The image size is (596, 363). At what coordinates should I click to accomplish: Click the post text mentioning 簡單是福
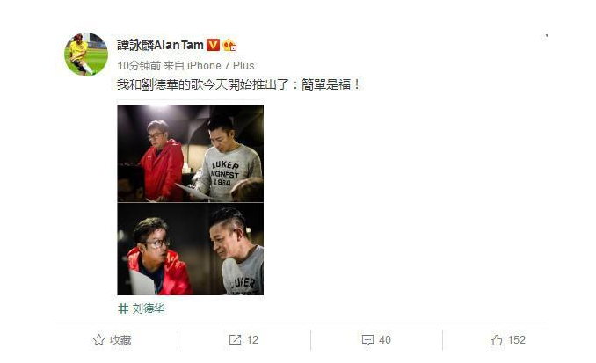click(238, 84)
